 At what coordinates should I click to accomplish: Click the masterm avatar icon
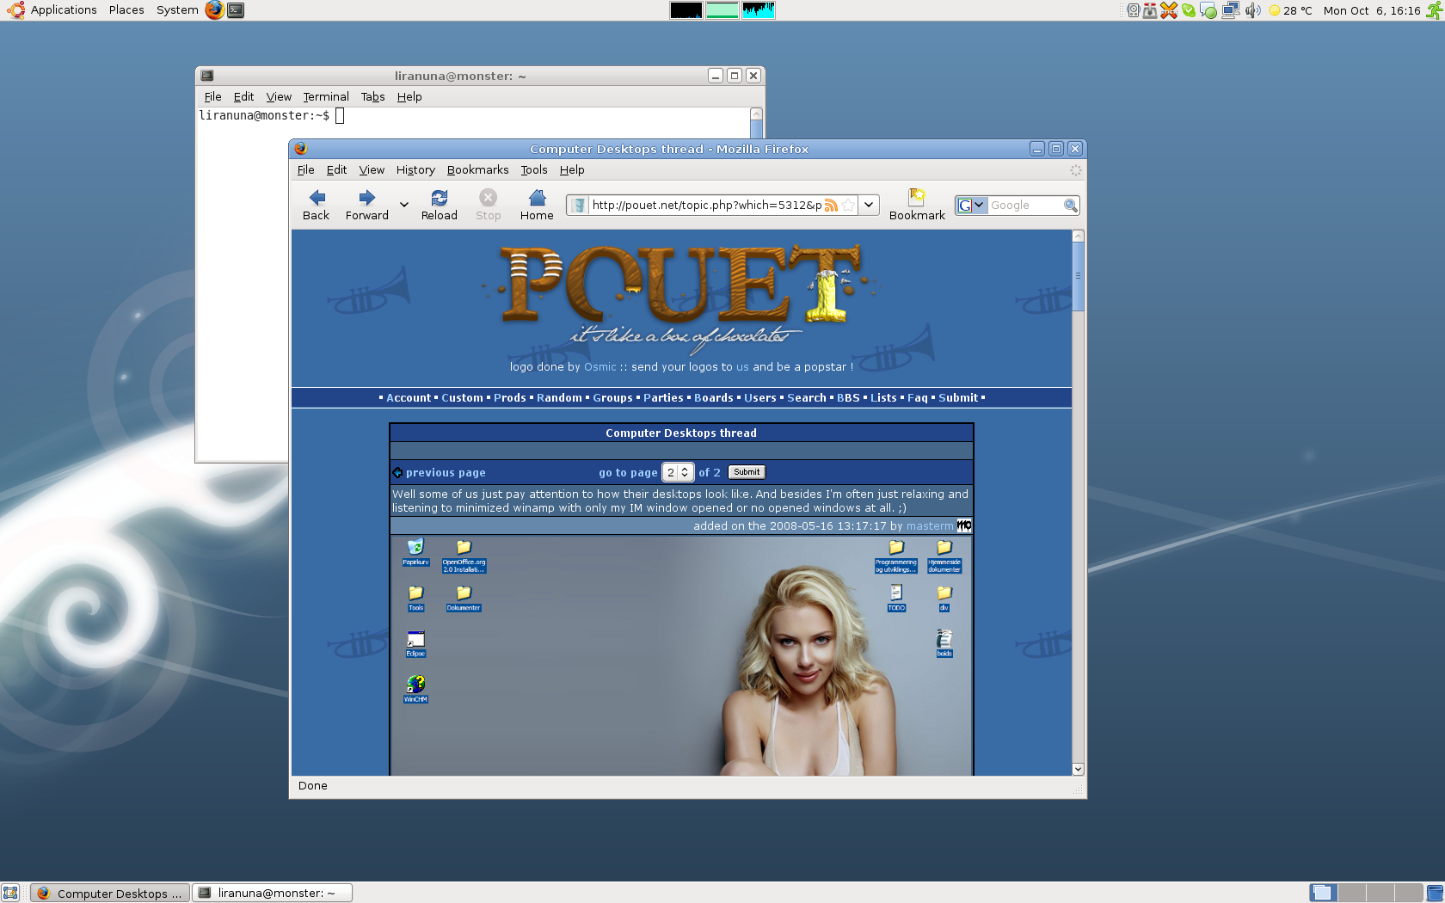[x=964, y=525]
